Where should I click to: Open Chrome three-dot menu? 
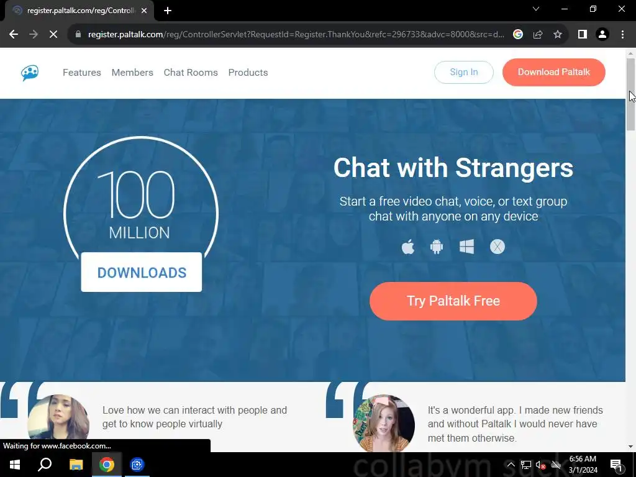pos(622,35)
